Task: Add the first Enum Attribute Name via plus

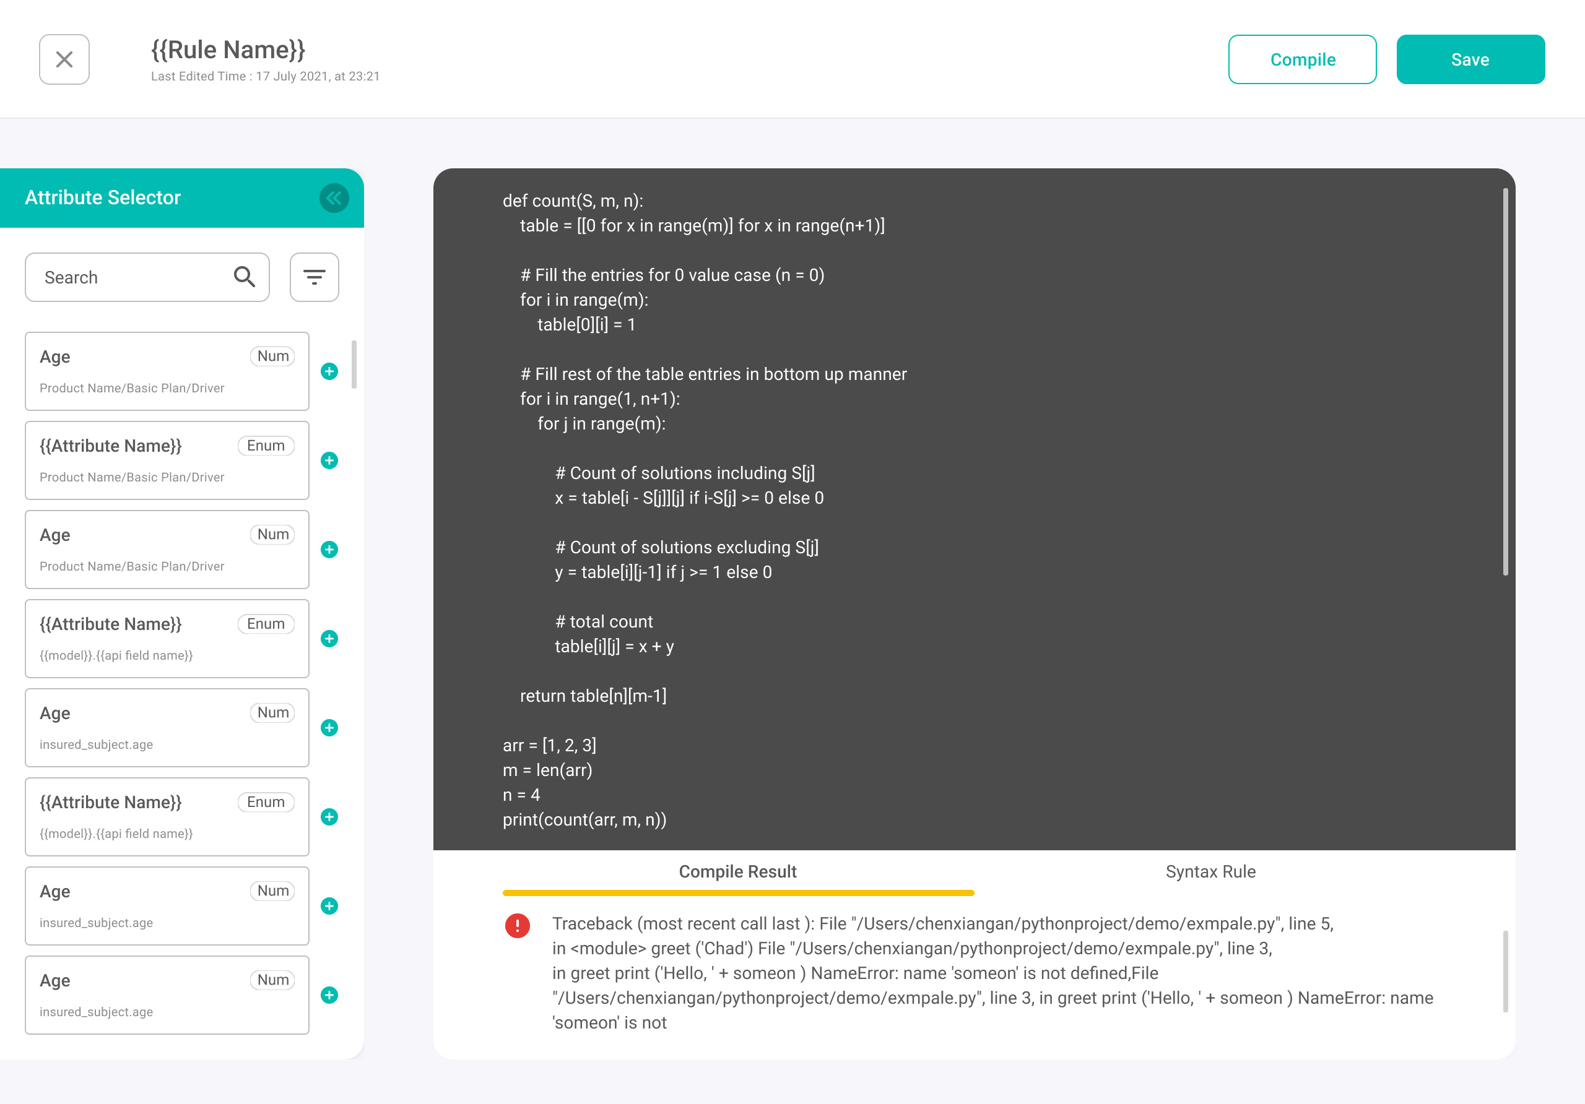Action: click(x=329, y=460)
